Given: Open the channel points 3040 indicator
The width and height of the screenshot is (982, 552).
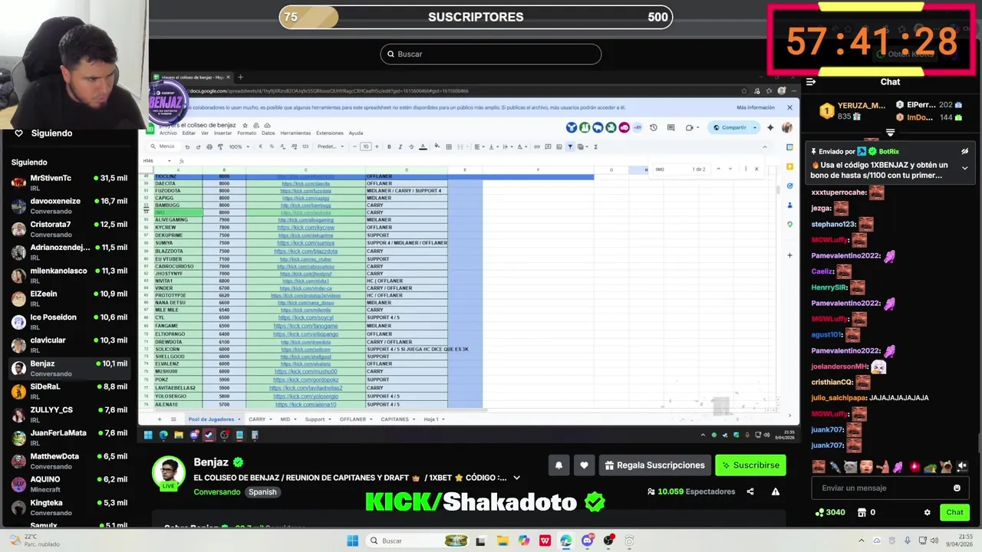Looking at the screenshot, I should (830, 512).
